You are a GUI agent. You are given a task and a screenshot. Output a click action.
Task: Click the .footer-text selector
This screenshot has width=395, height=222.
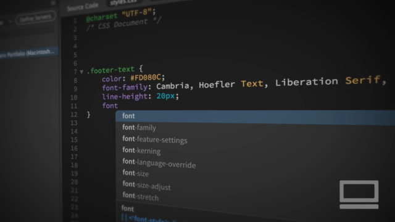(110, 70)
